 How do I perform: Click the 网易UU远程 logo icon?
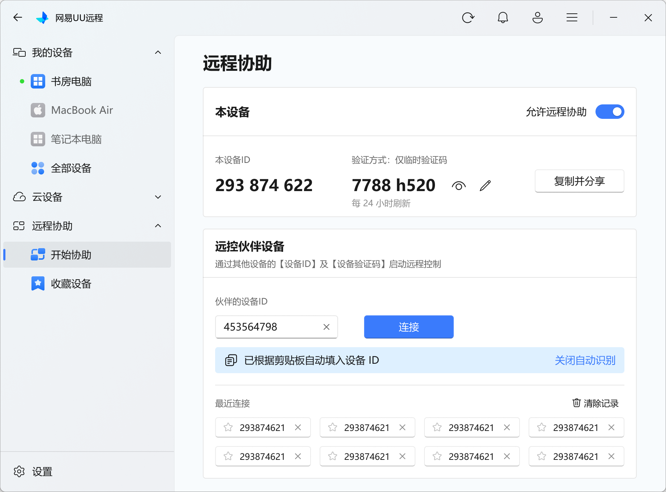42,17
